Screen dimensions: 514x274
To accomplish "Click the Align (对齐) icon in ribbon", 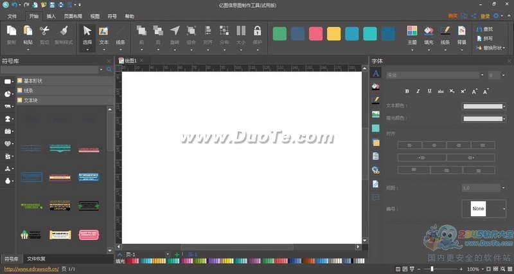I will pyautogui.click(x=208, y=31).
